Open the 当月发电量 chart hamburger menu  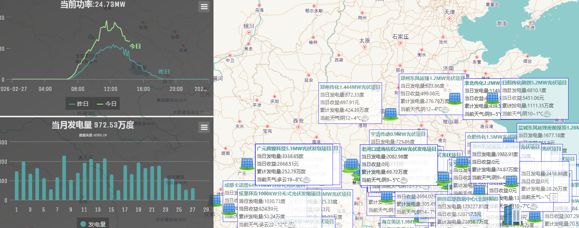tap(204, 127)
